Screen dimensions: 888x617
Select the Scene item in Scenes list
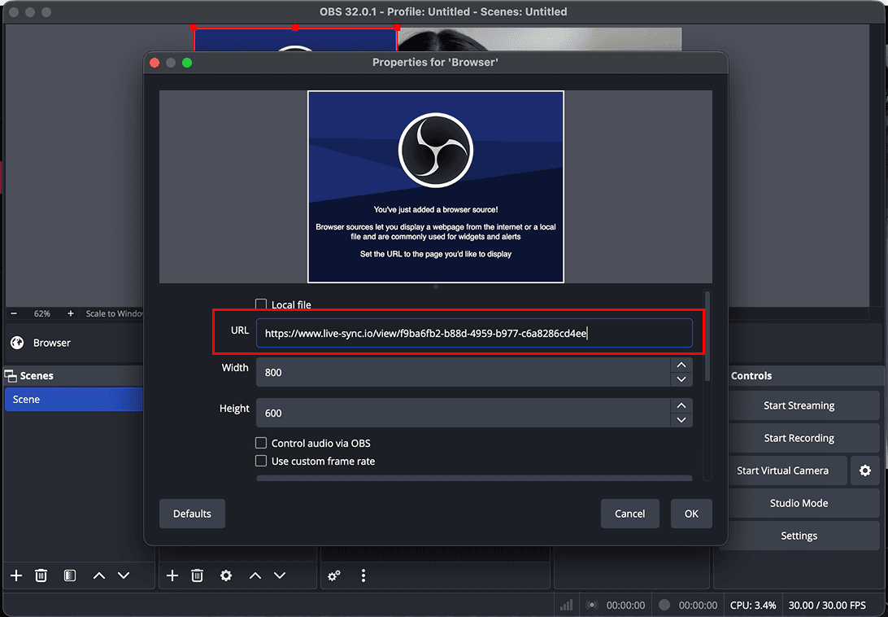click(x=73, y=400)
